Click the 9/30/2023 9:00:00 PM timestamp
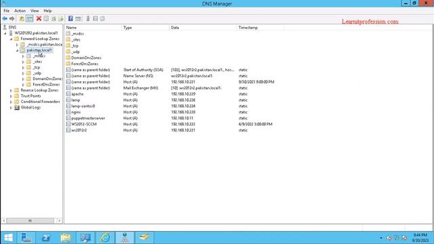The image size is (434, 244). 256,82
